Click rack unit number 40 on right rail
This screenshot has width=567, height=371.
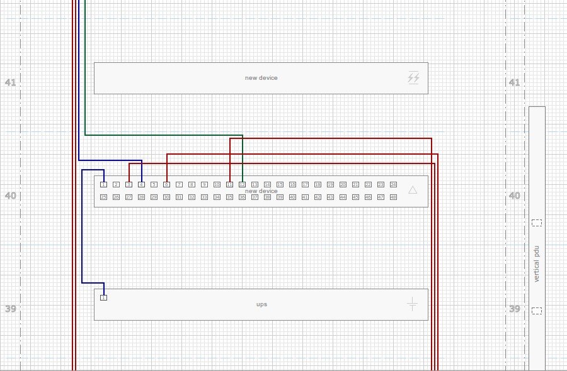point(514,196)
